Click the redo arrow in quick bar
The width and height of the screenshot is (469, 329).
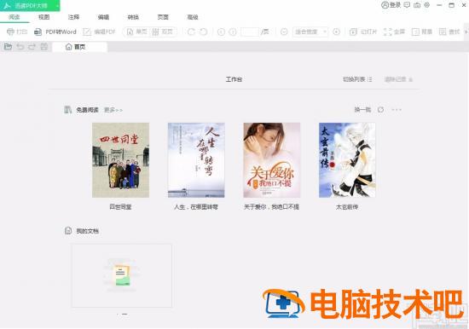coord(32,47)
